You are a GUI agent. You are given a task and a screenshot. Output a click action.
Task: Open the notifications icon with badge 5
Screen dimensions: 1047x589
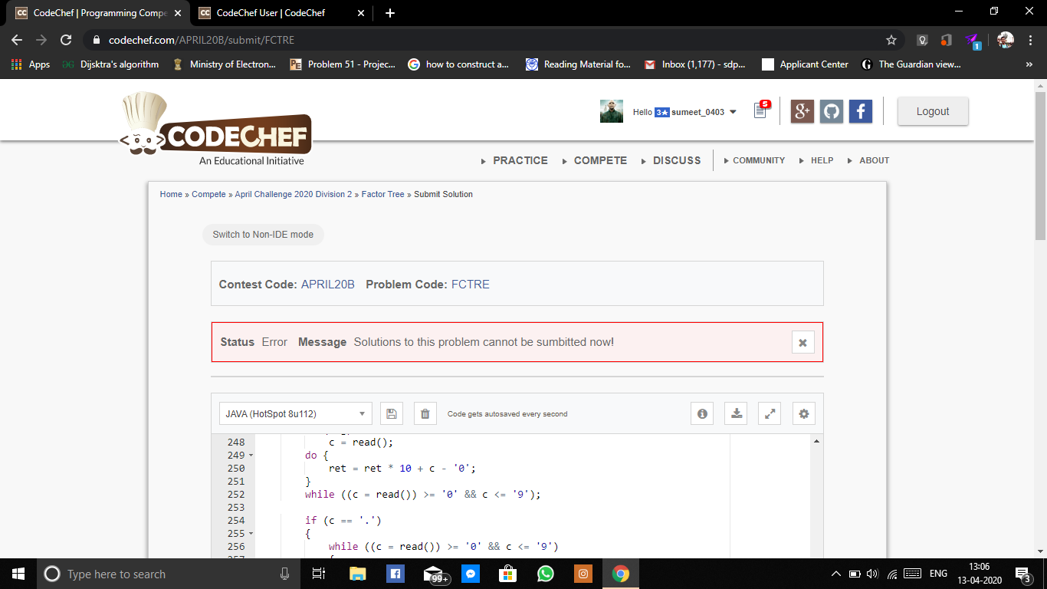(760, 110)
